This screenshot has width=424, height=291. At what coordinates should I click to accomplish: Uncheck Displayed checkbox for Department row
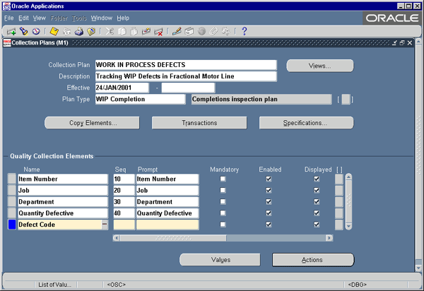click(x=317, y=202)
